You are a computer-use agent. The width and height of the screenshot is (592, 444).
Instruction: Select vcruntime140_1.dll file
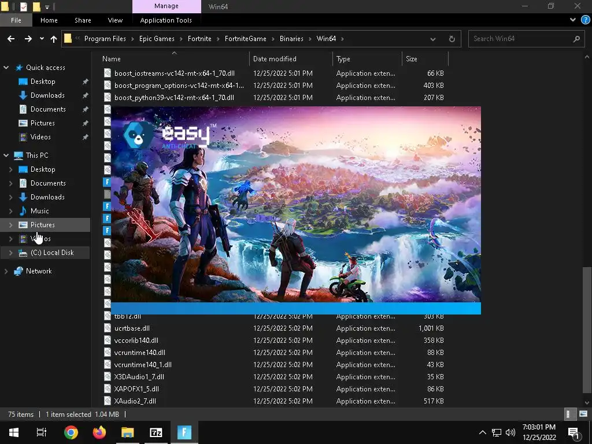click(x=143, y=364)
